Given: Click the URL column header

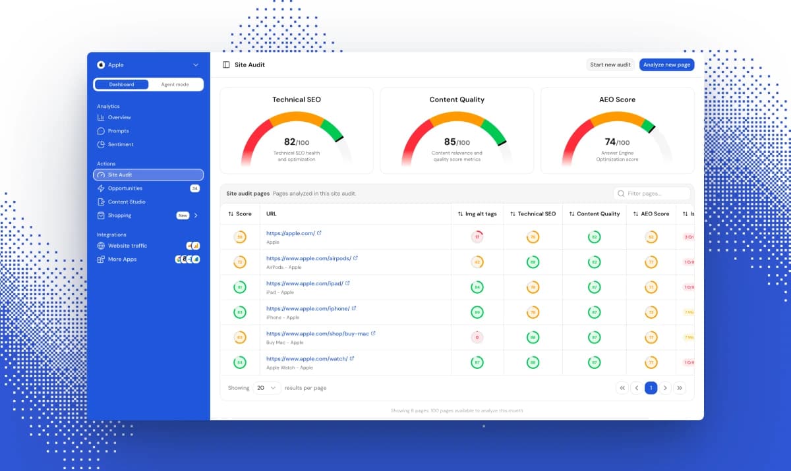Looking at the screenshot, I should tap(272, 214).
